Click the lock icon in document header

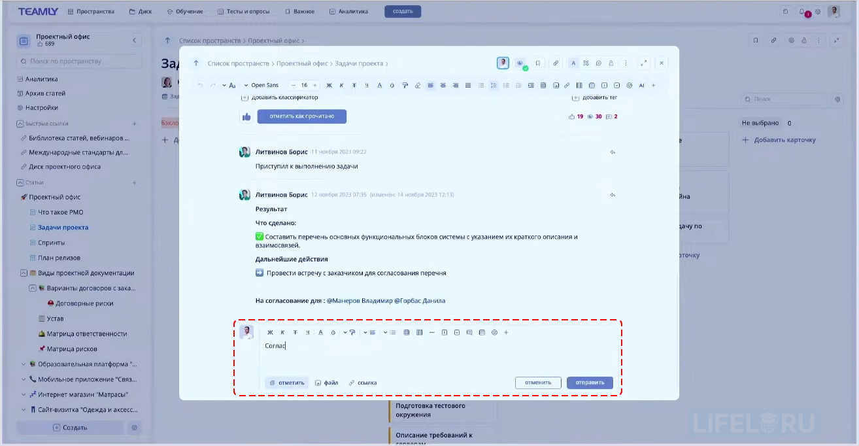pos(611,63)
